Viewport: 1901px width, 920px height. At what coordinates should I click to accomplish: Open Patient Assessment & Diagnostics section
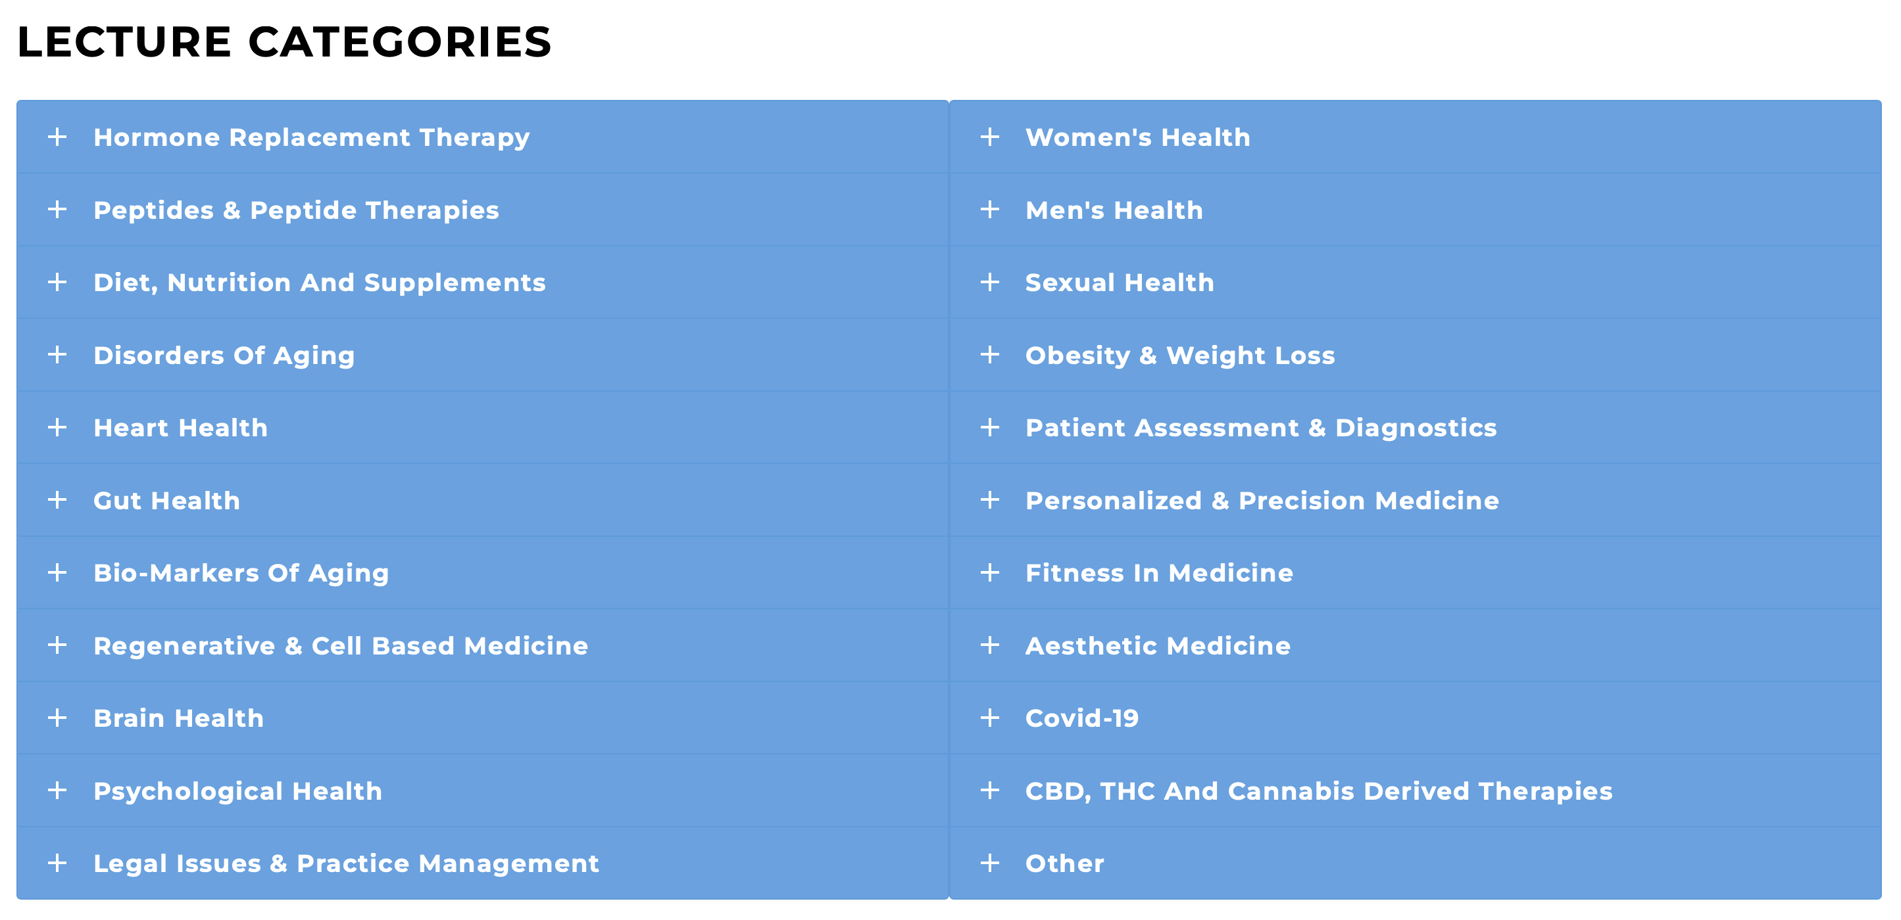click(x=1260, y=428)
